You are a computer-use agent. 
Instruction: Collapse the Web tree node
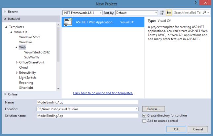pyautogui.click(x=17, y=47)
